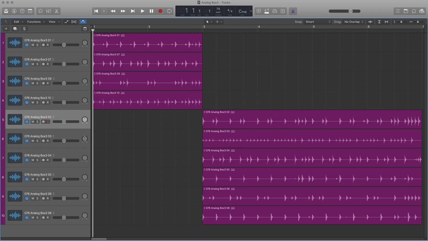The height and width of the screenshot is (241, 428).
Task: Toggle power button on Analog Box3 09 track
Action: [x=27, y=83]
